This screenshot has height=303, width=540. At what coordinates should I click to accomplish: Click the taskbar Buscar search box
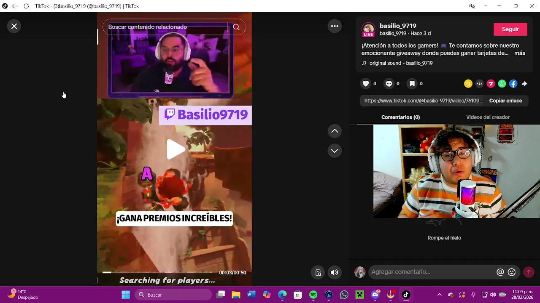point(173,295)
